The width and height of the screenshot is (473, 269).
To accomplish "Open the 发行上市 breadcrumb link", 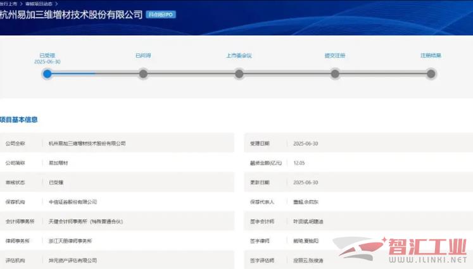I will point(8,4).
